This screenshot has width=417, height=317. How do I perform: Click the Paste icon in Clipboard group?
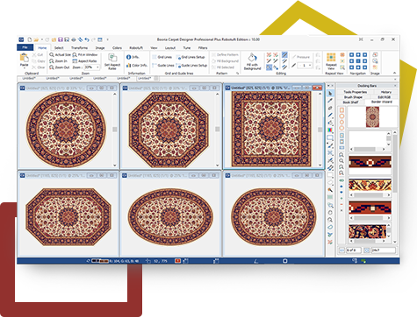tap(24, 58)
